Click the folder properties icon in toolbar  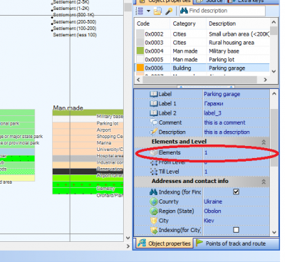pos(157,11)
